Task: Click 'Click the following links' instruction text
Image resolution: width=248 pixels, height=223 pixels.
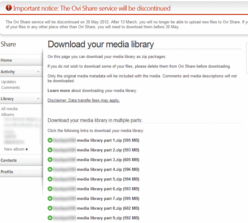Action: click(96, 131)
